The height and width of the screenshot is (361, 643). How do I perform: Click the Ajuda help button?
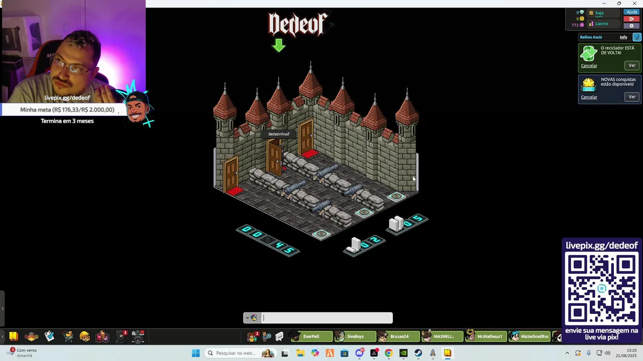point(631,12)
